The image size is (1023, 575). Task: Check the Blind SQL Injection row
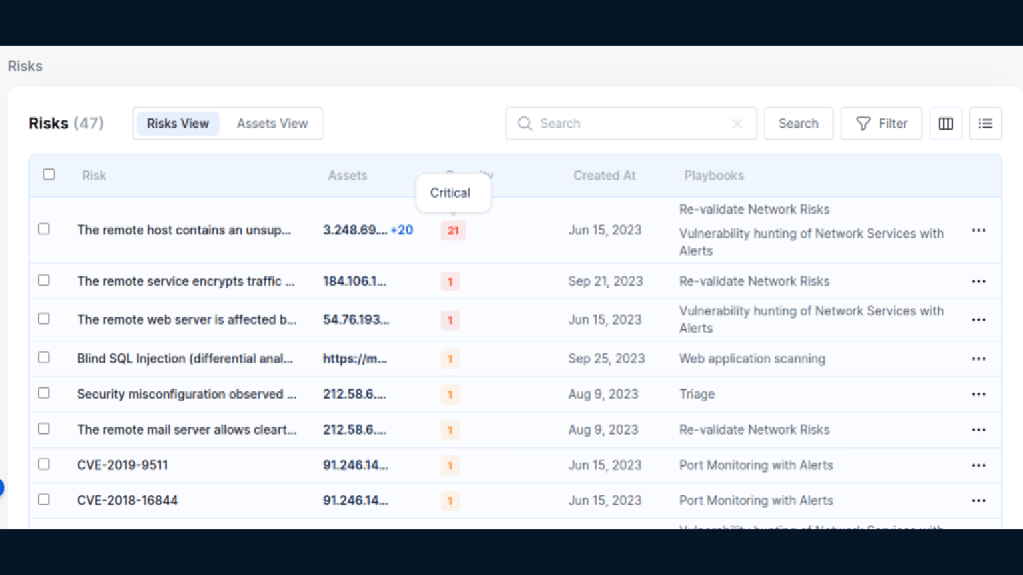tap(44, 358)
